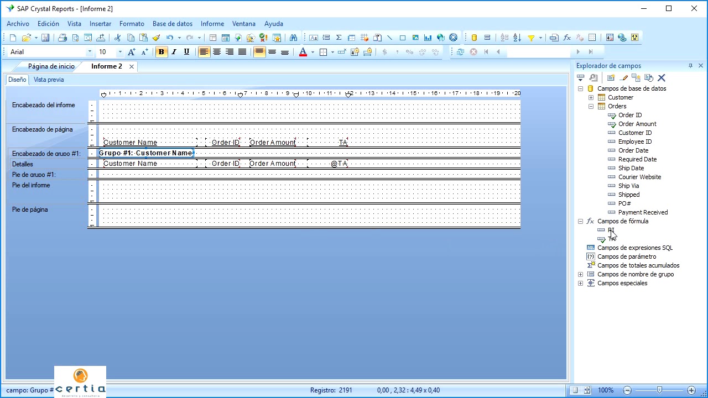Screen dimensions: 708x398
Task: Insert a map with the globe icon
Action: pyautogui.click(x=441, y=38)
